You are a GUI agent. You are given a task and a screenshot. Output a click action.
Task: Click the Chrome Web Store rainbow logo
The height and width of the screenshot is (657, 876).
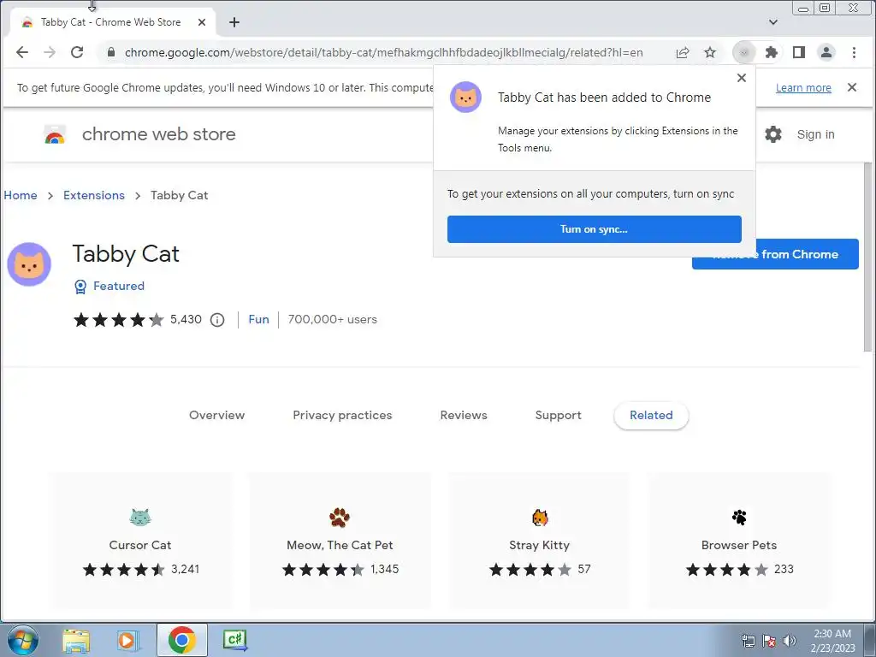(x=55, y=134)
